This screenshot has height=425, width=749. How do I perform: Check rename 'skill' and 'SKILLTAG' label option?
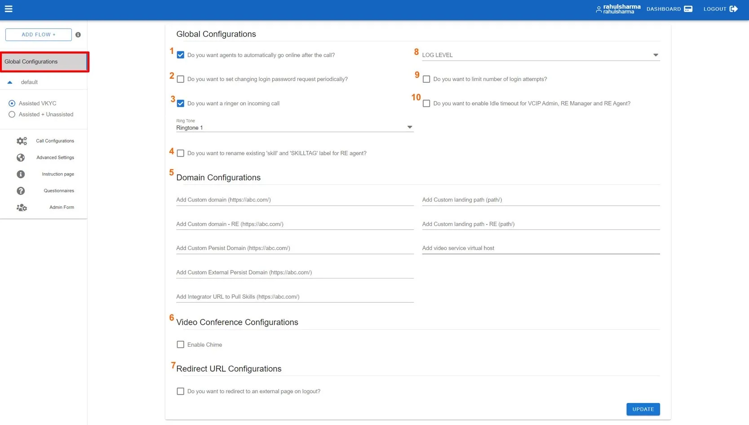pyautogui.click(x=181, y=153)
